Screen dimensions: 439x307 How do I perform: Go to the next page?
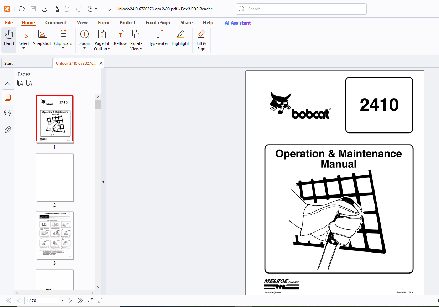tap(70, 301)
